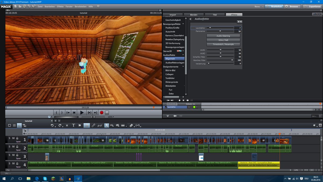Image resolution: width=323 pixels, height=182 pixels.
Task: Click the Audio Cleaning button
Action: tap(223, 36)
